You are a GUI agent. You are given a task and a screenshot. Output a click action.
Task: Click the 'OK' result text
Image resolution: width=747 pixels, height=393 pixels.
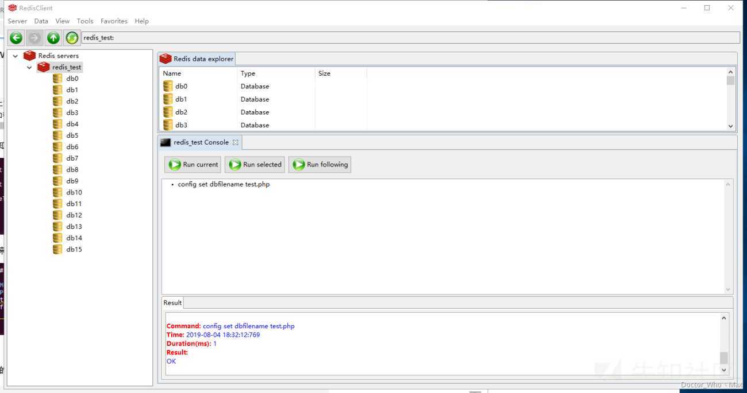pos(171,361)
